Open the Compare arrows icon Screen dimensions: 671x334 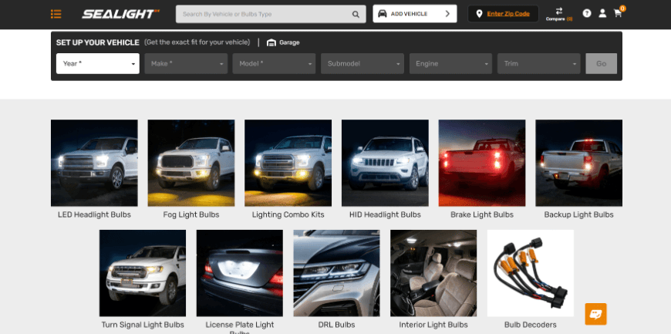click(559, 11)
